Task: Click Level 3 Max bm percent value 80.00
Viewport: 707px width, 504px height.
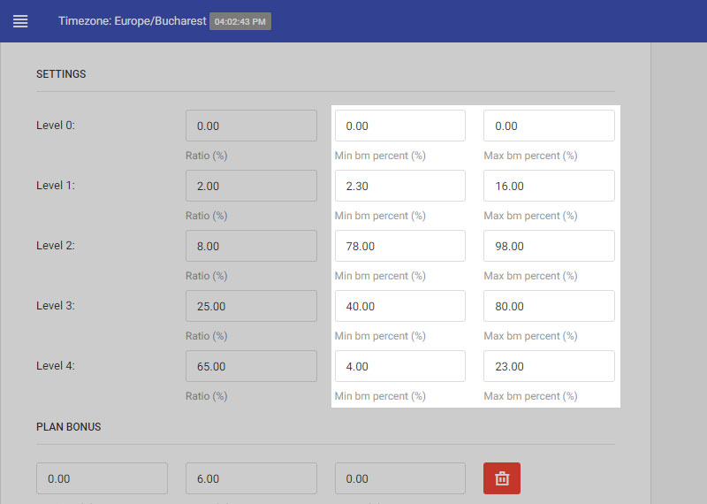Action: pos(549,306)
